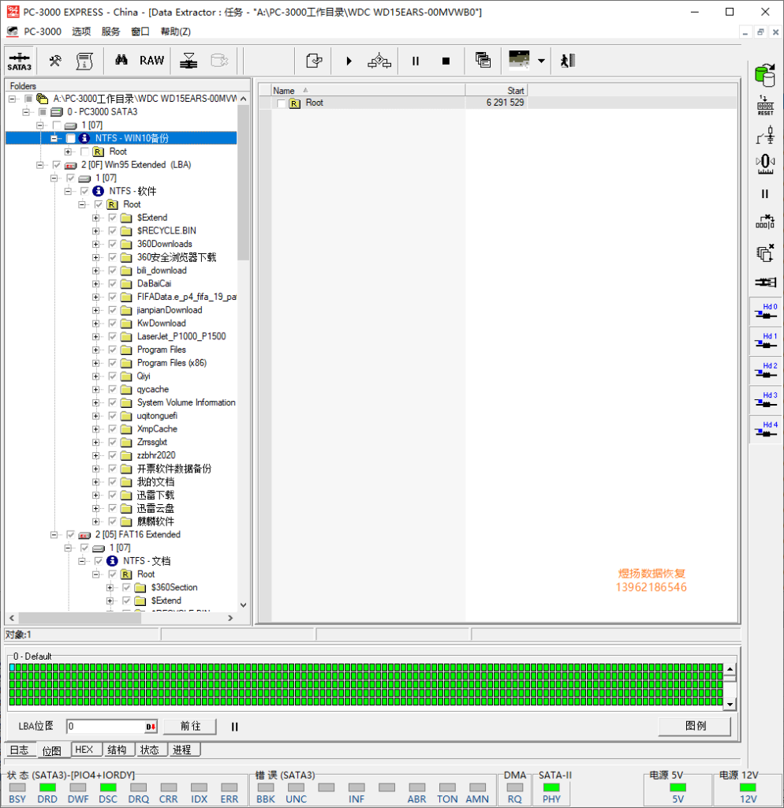Tick the Root checkbox in the file list
This screenshot has height=808, width=784.
point(282,103)
